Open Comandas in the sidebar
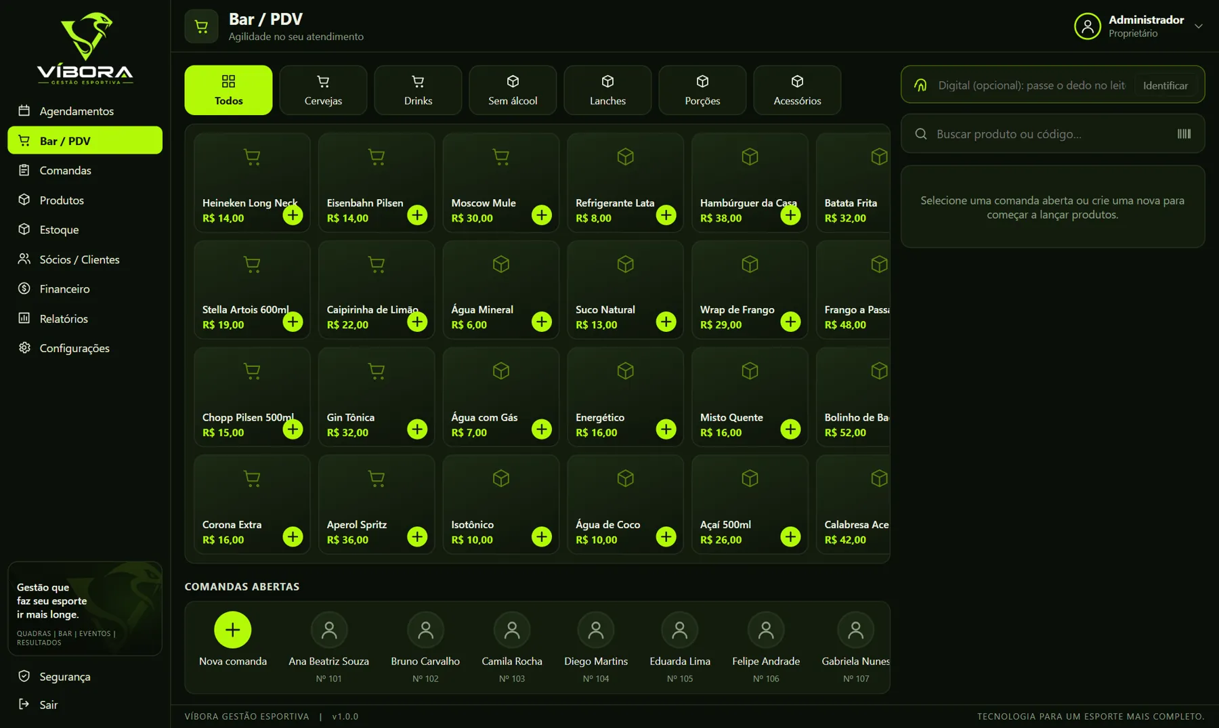This screenshot has height=728, width=1219. pyautogui.click(x=85, y=171)
